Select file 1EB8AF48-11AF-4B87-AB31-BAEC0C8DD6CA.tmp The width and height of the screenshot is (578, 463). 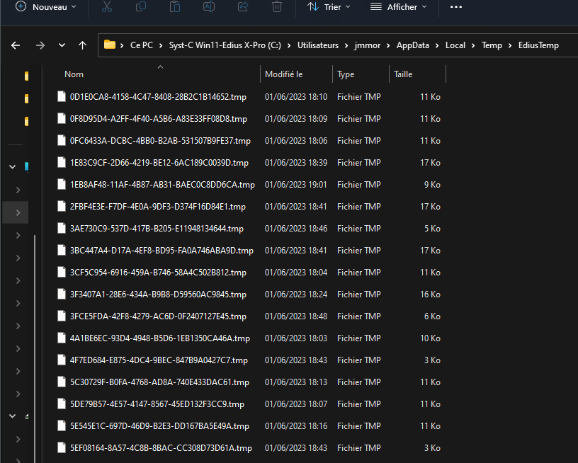(x=163, y=185)
